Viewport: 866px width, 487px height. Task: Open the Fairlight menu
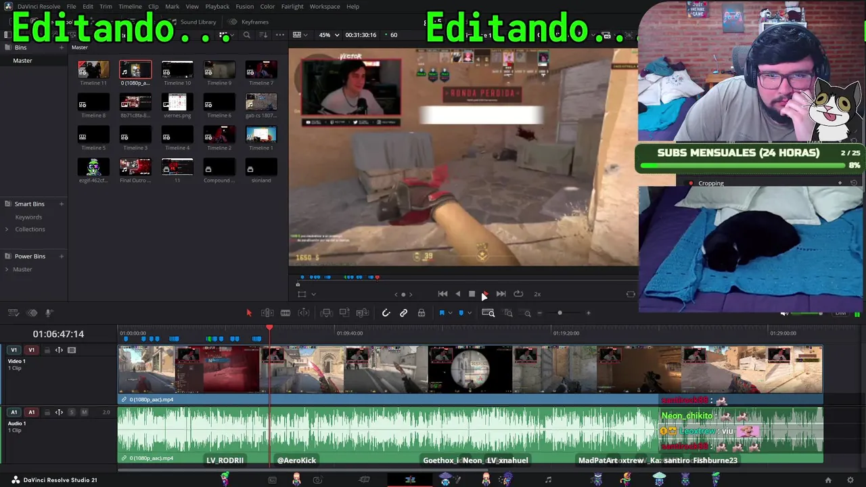292,6
